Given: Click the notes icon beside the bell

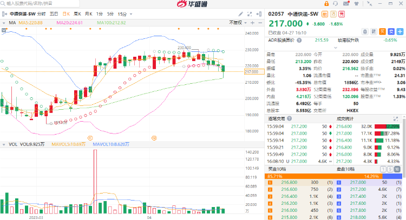Looking at the screenshot, I should [x=374, y=31].
